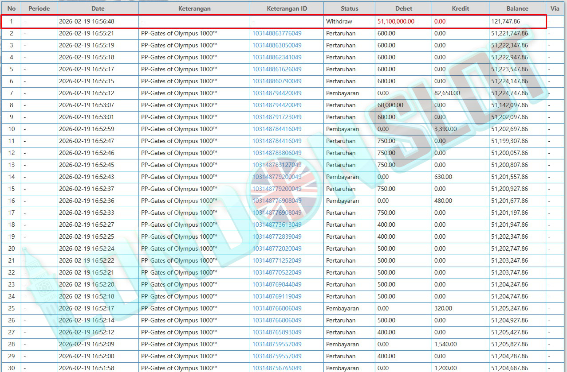The height and width of the screenshot is (372, 567).
Task: Click the 103148783806049 ID link
Action: (277, 153)
